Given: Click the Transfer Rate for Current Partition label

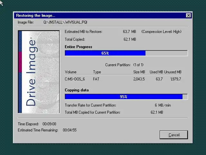Looking at the screenshot, I should [x=90, y=105].
